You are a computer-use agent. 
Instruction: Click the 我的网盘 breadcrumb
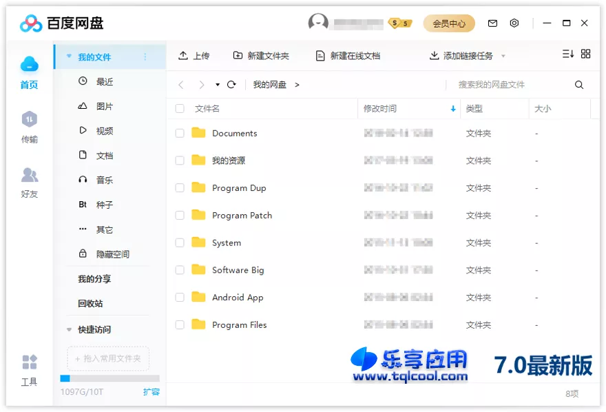[269, 85]
